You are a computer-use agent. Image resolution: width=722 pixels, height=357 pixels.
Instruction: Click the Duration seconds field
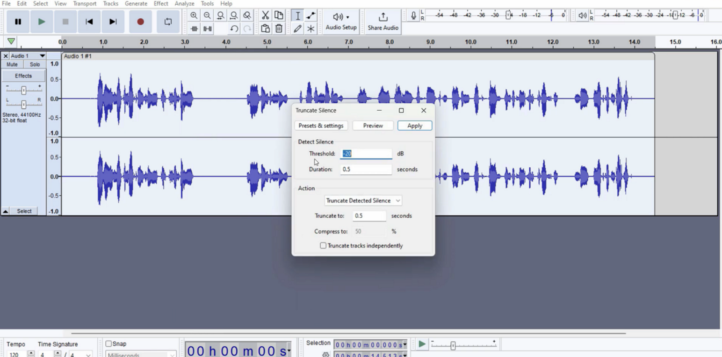coord(366,169)
